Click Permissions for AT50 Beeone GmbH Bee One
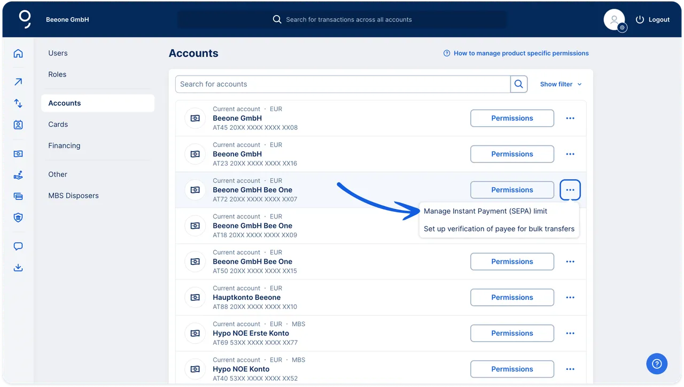684x387 pixels. click(512, 261)
